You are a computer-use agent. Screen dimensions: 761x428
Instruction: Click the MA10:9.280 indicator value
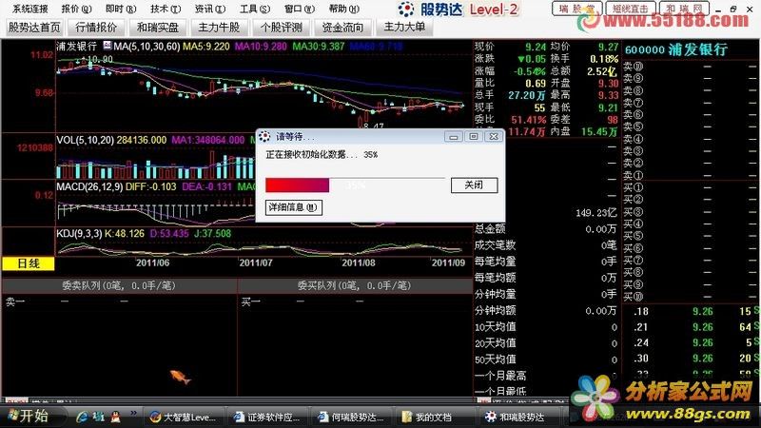click(x=261, y=47)
